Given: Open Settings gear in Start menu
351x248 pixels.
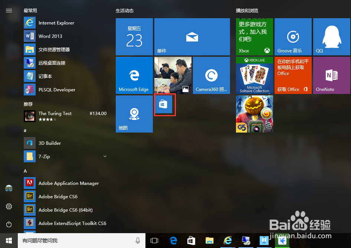Looking at the screenshot, I should click(9, 206).
